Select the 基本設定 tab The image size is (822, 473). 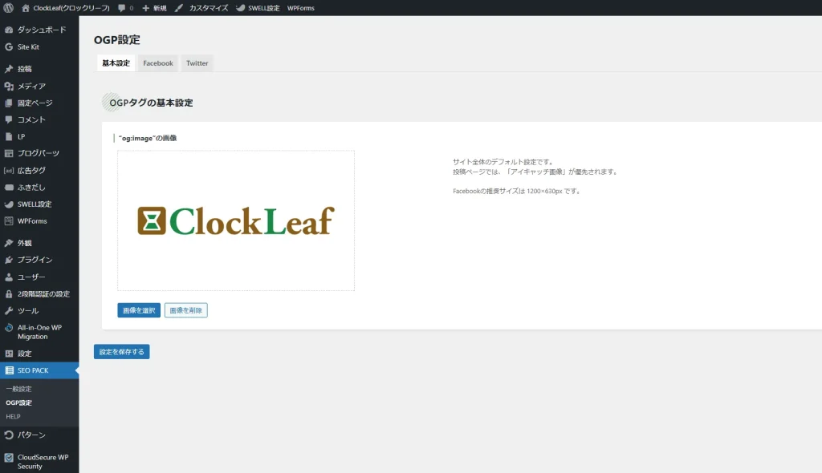[116, 63]
